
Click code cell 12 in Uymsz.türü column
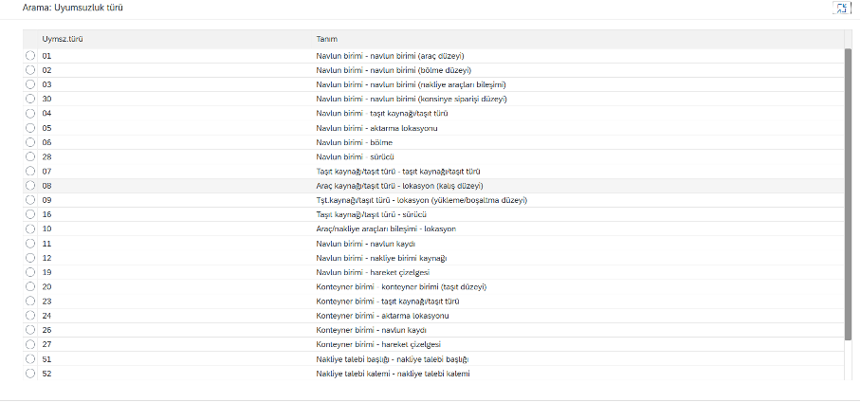(46, 258)
